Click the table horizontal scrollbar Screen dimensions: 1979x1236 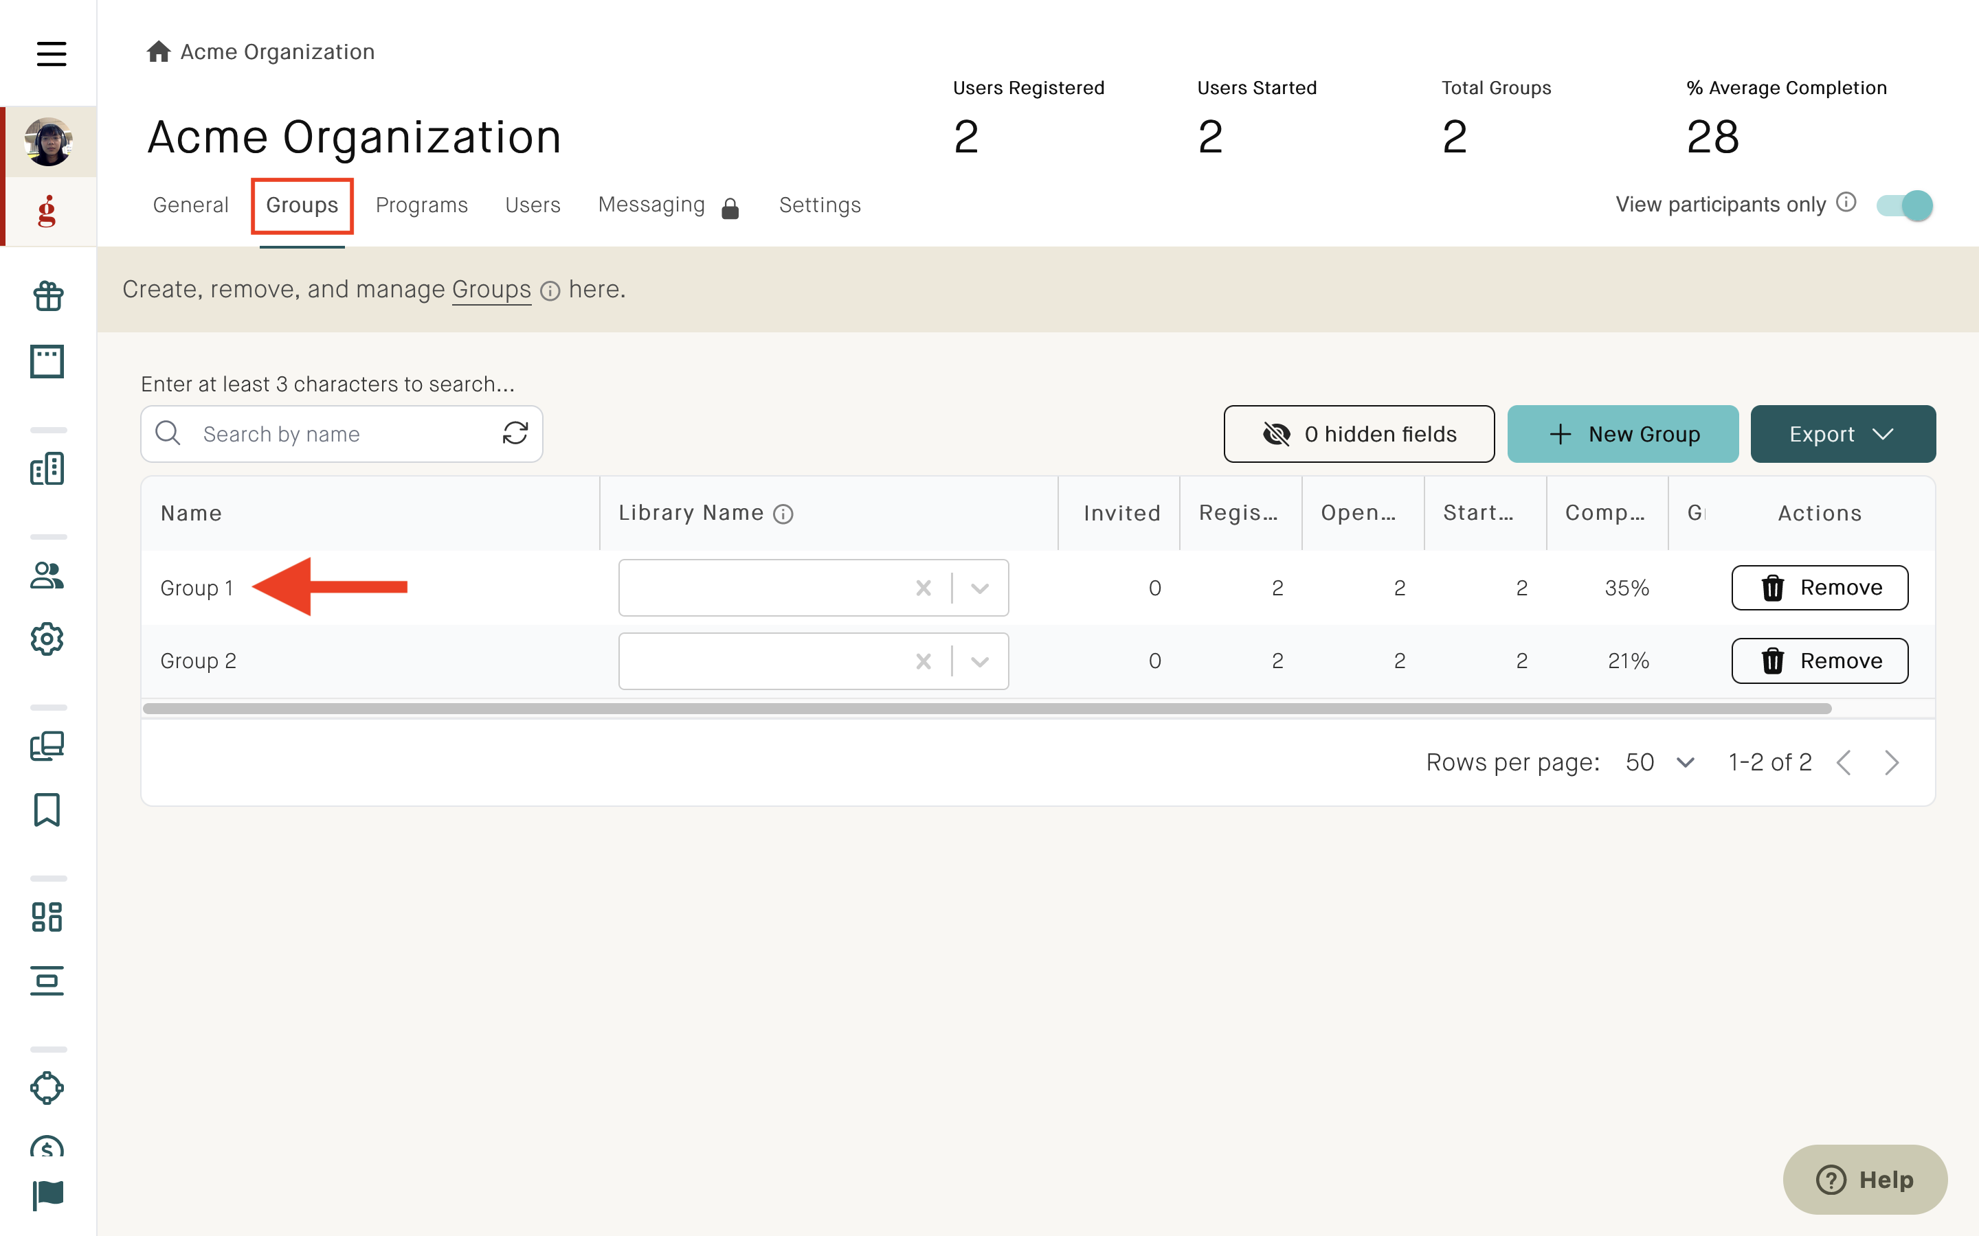pos(987,708)
